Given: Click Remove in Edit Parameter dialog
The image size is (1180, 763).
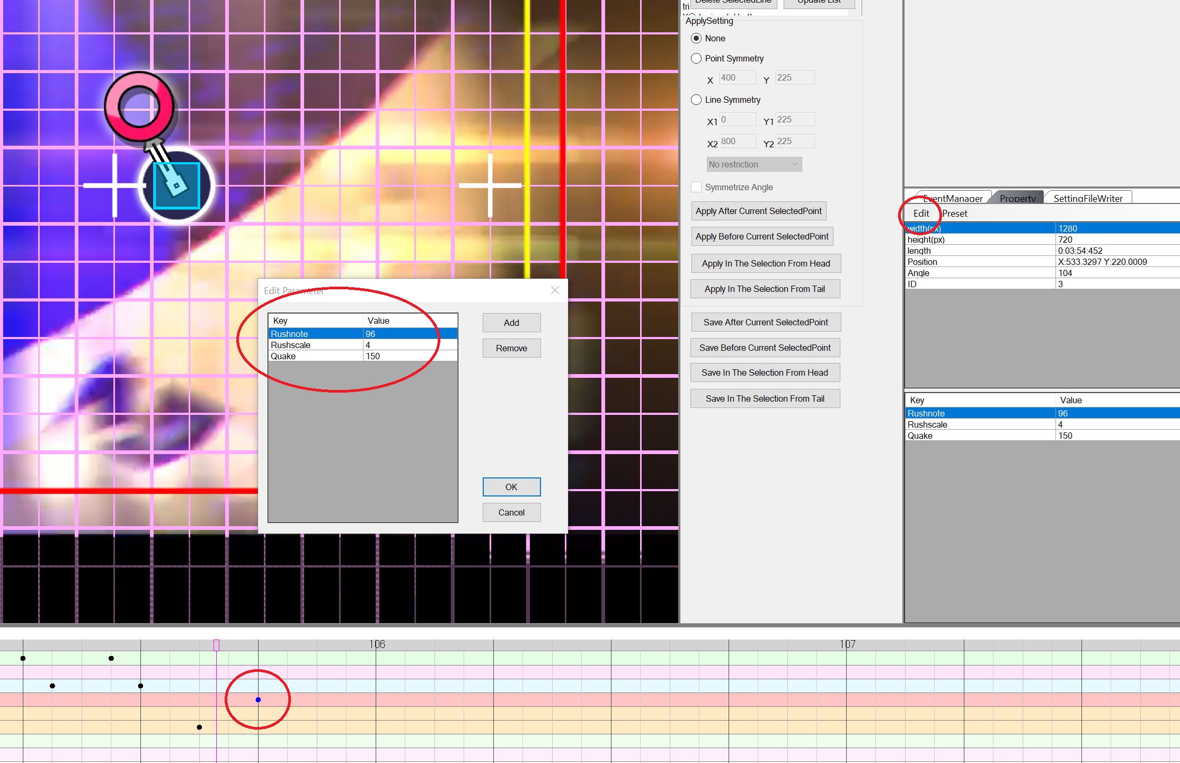Looking at the screenshot, I should coord(511,348).
